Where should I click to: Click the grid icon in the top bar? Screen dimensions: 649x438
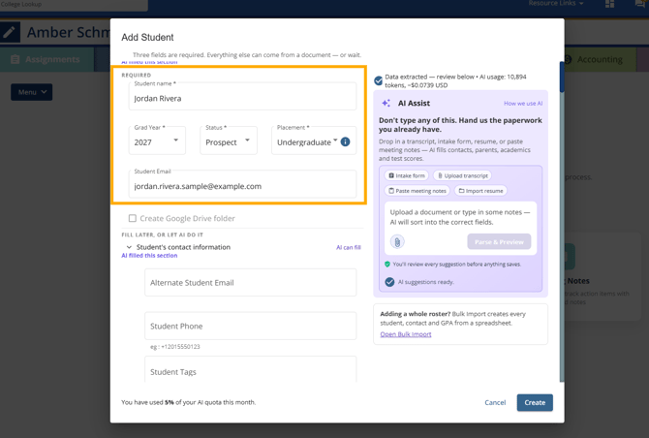pos(609,4)
